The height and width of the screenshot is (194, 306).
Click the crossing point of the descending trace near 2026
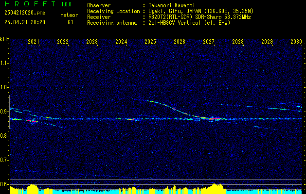174,109
